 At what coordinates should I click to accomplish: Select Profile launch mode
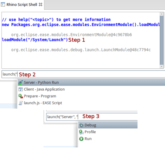click(x=108, y=132)
